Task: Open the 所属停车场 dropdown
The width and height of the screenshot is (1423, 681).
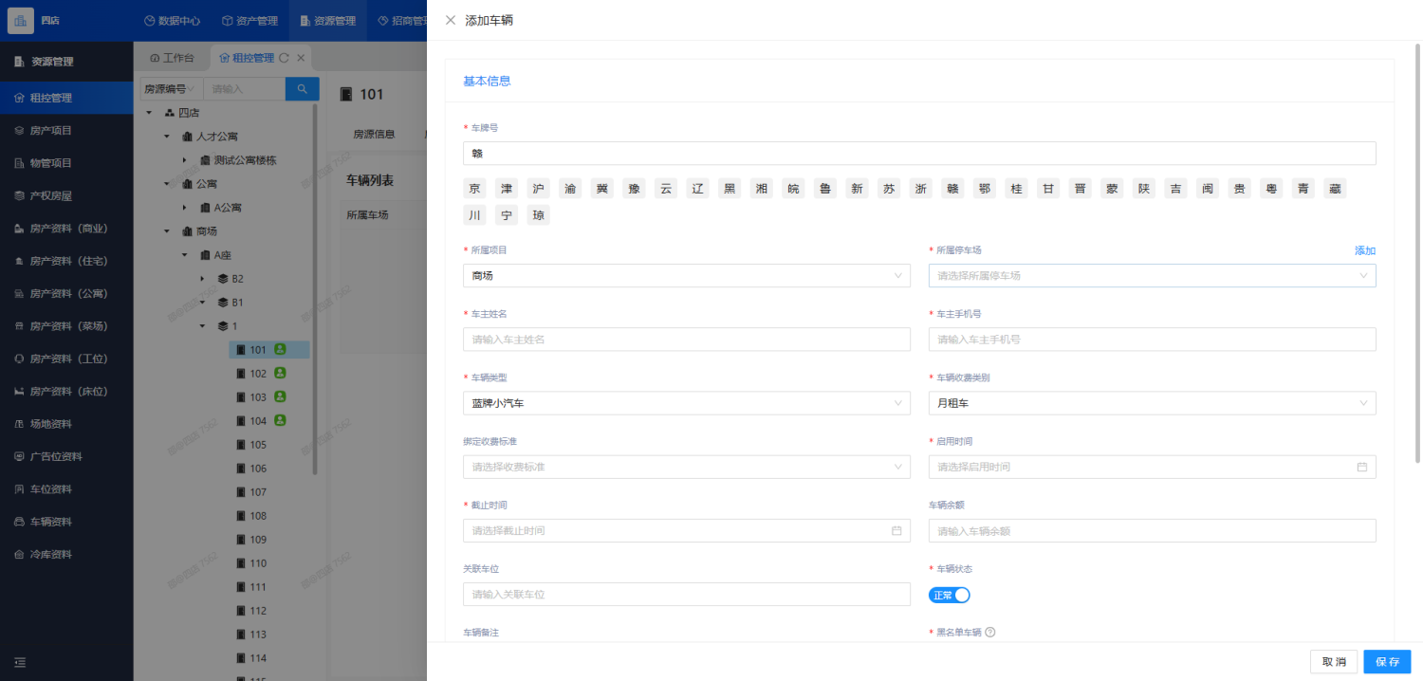Action: tap(1152, 276)
